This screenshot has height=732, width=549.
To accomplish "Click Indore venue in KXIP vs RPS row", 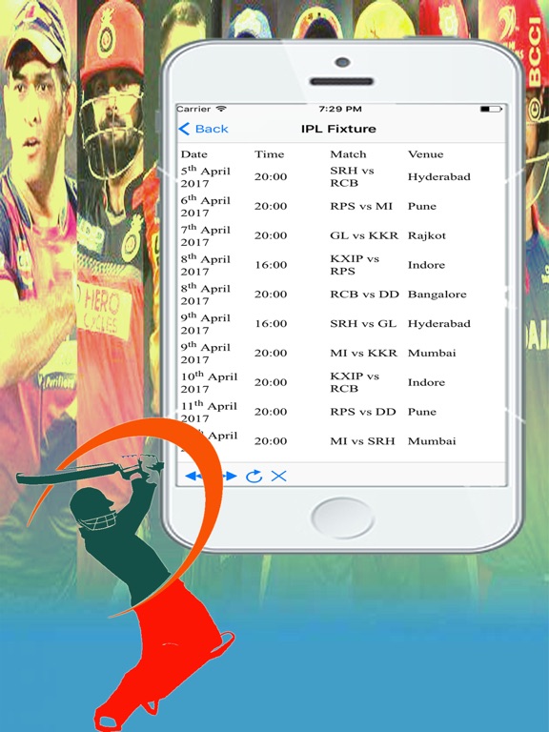I will [426, 265].
